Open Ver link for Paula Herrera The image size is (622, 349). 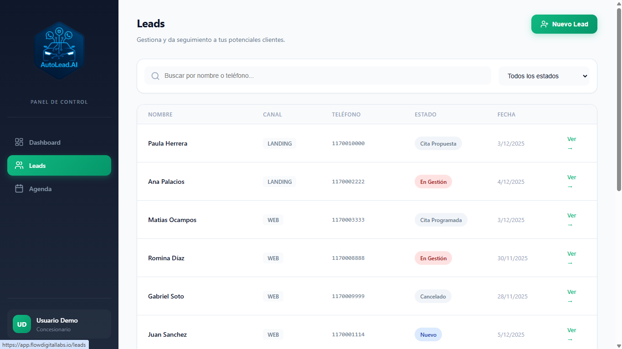(571, 143)
